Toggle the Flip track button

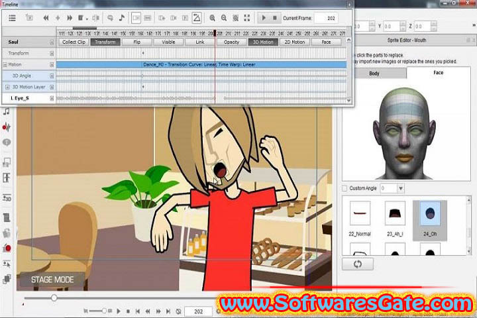pyautogui.click(x=137, y=42)
